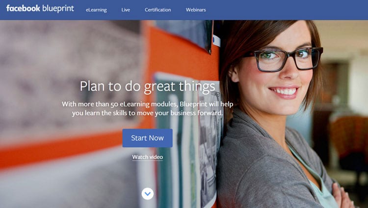Image resolution: width=368 pixels, height=208 pixels.
Task: Click the scroll-down chevron circle icon
Action: point(148,194)
